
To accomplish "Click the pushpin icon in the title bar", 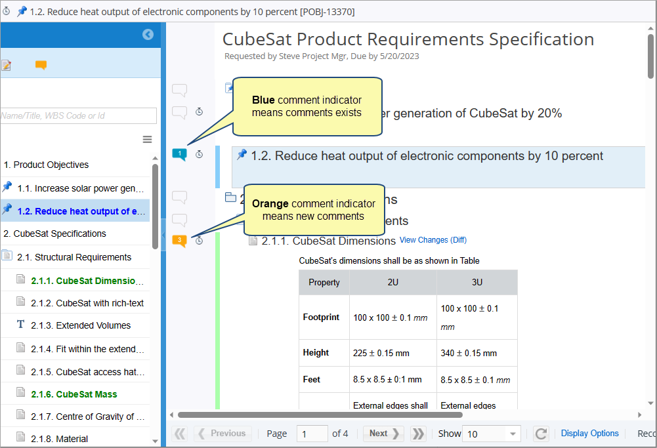I will [x=22, y=11].
